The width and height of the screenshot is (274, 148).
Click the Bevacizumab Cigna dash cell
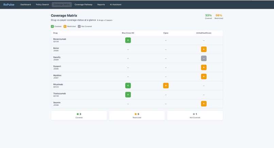click(166, 41)
